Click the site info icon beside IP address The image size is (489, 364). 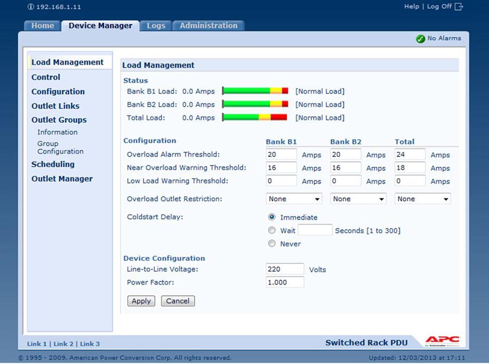click(x=30, y=7)
